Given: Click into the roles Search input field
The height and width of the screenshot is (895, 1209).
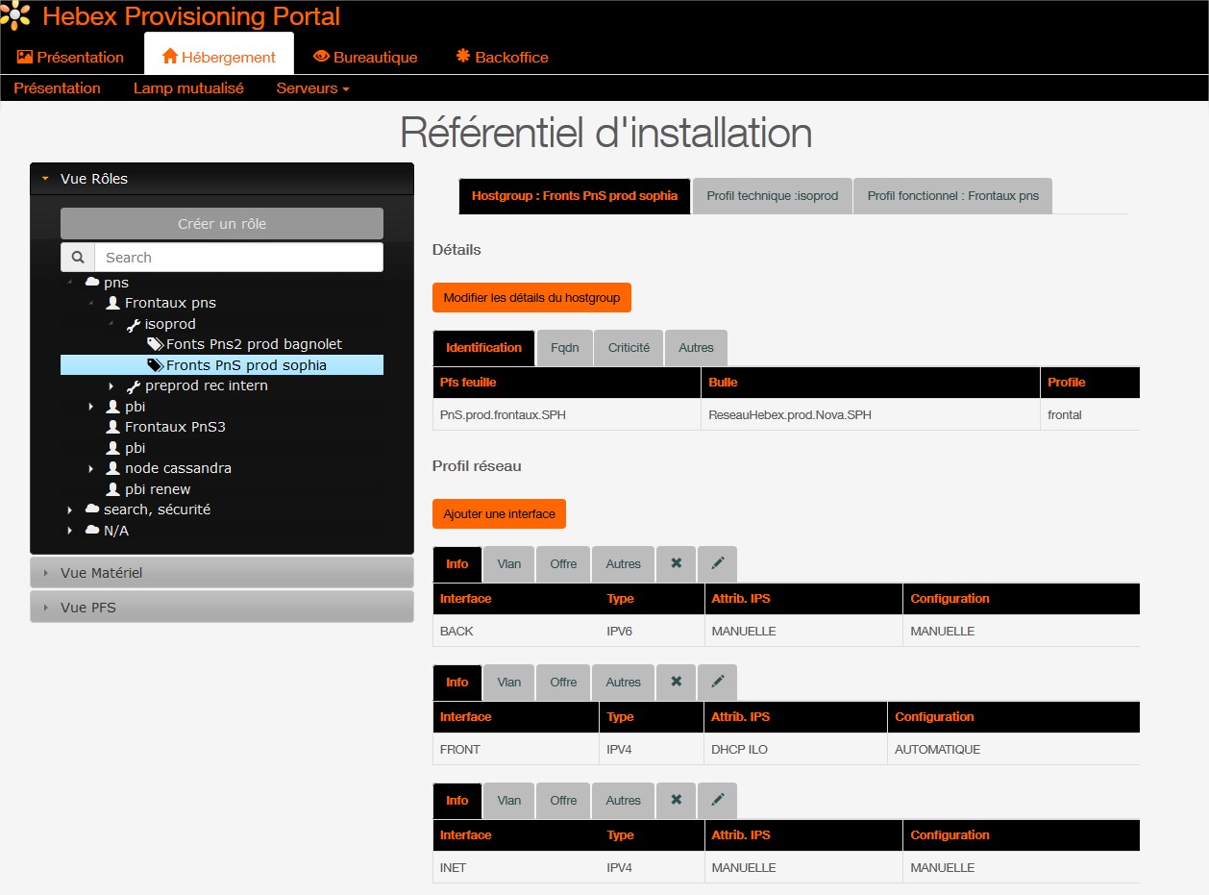Looking at the screenshot, I should point(238,258).
